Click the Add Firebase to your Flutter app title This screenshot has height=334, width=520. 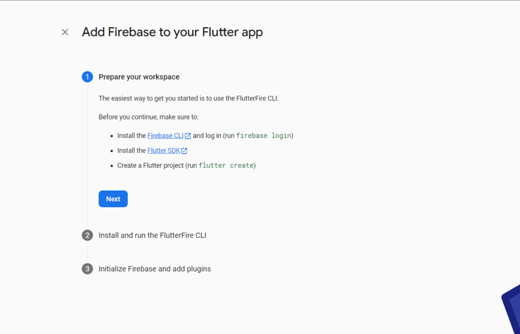[173, 32]
